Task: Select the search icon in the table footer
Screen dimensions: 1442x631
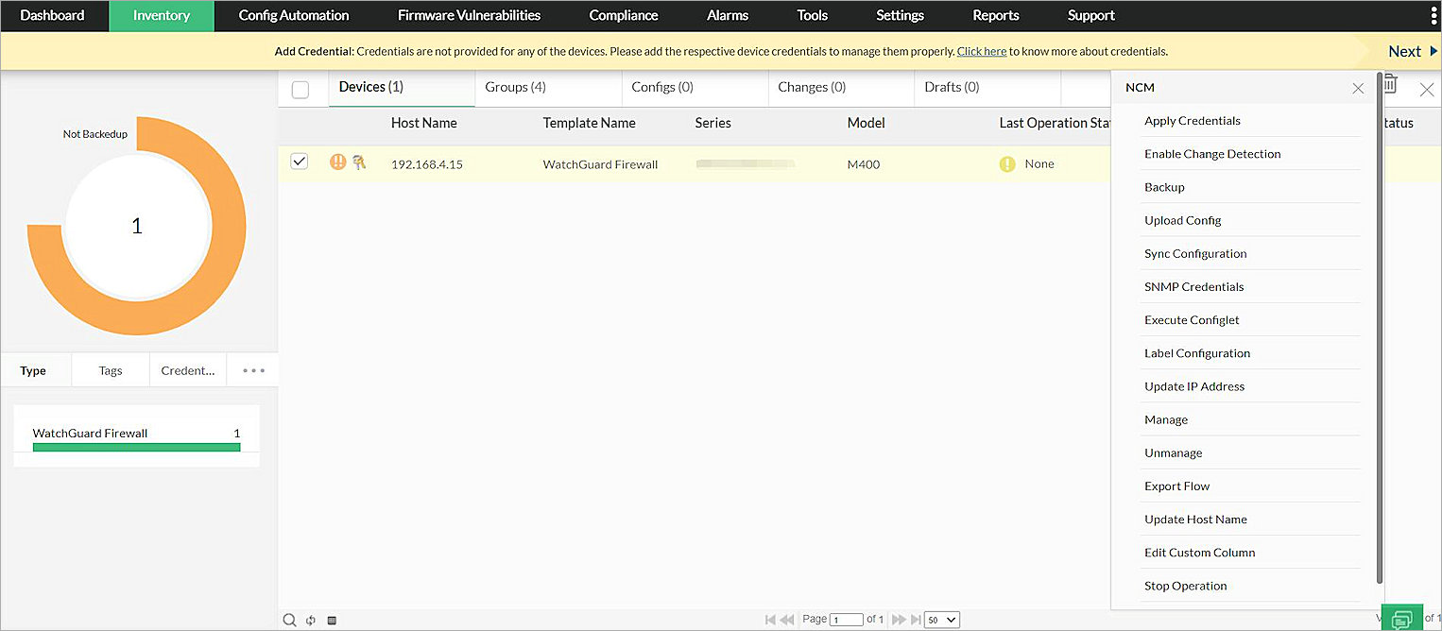Action: (290, 620)
